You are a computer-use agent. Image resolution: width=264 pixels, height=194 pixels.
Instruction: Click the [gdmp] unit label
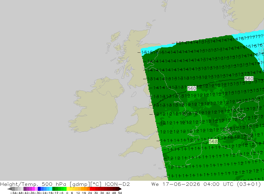[x=80, y=184]
